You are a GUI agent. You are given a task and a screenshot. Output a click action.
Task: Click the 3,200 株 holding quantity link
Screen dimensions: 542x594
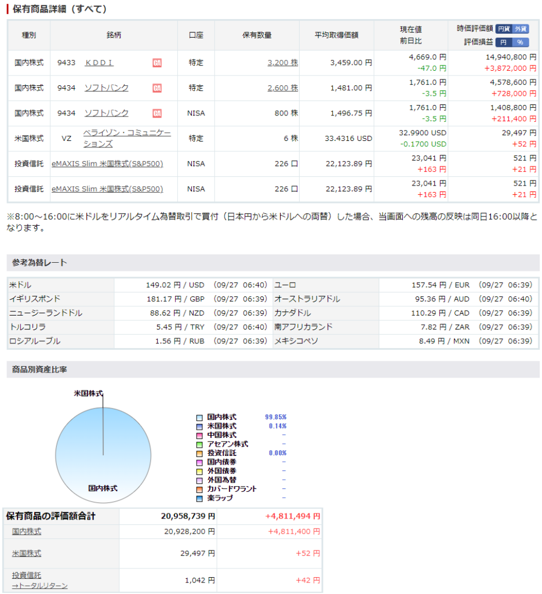(282, 63)
